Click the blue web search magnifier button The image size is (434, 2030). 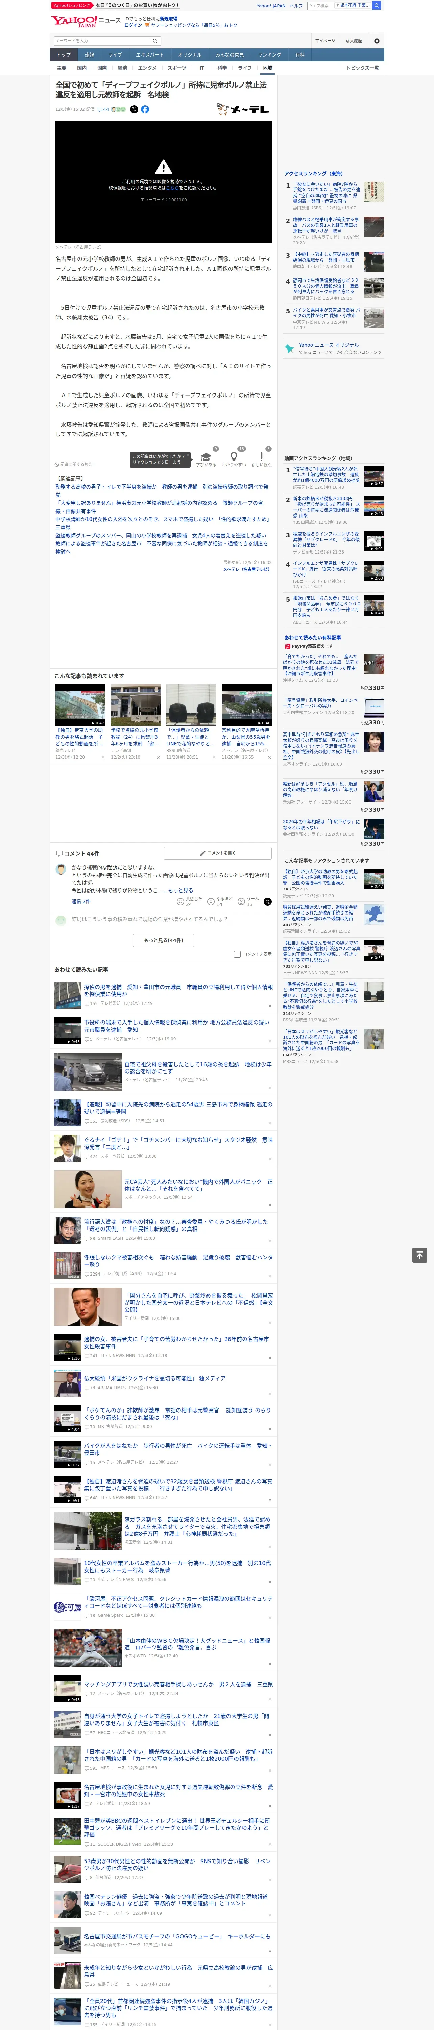pyautogui.click(x=377, y=5)
